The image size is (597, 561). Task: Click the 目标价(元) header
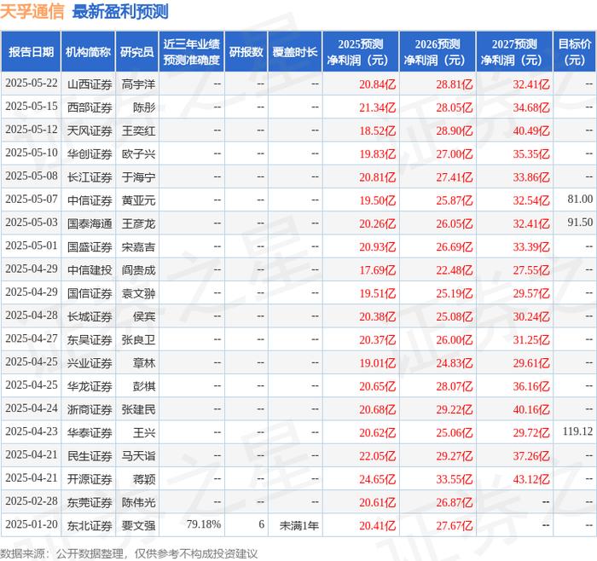point(575,52)
